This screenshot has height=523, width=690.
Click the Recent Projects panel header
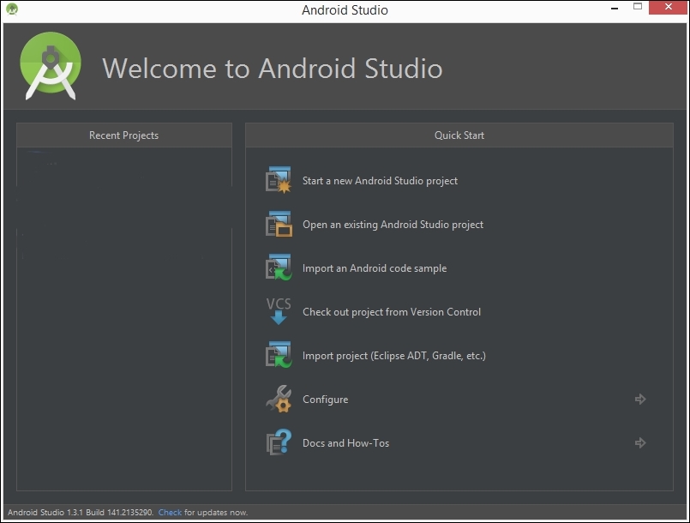point(124,135)
